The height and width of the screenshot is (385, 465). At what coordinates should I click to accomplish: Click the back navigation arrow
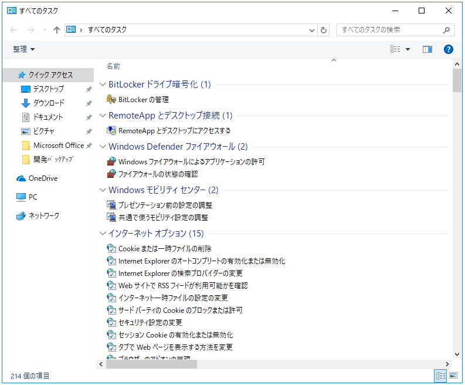(13, 30)
